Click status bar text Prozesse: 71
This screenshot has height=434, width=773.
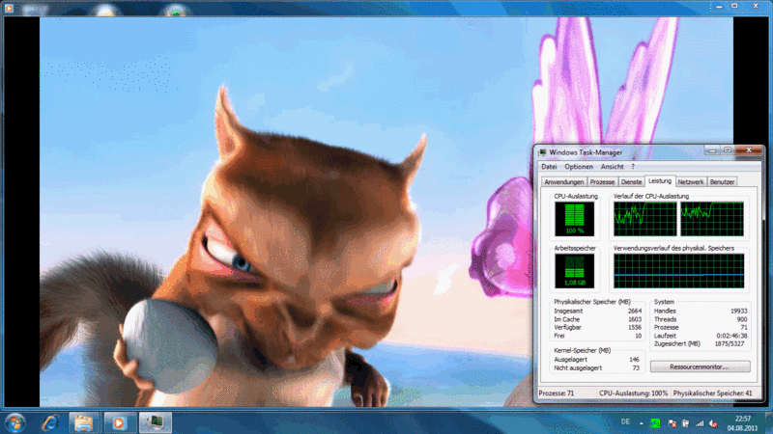[x=557, y=393]
